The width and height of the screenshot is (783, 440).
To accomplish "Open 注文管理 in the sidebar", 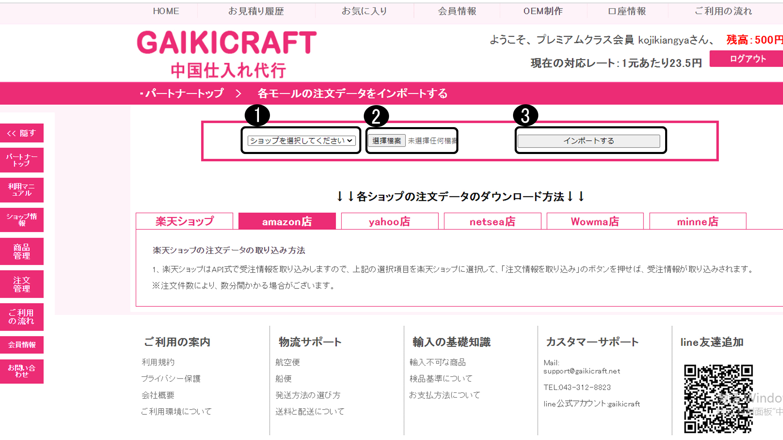I will click(22, 284).
